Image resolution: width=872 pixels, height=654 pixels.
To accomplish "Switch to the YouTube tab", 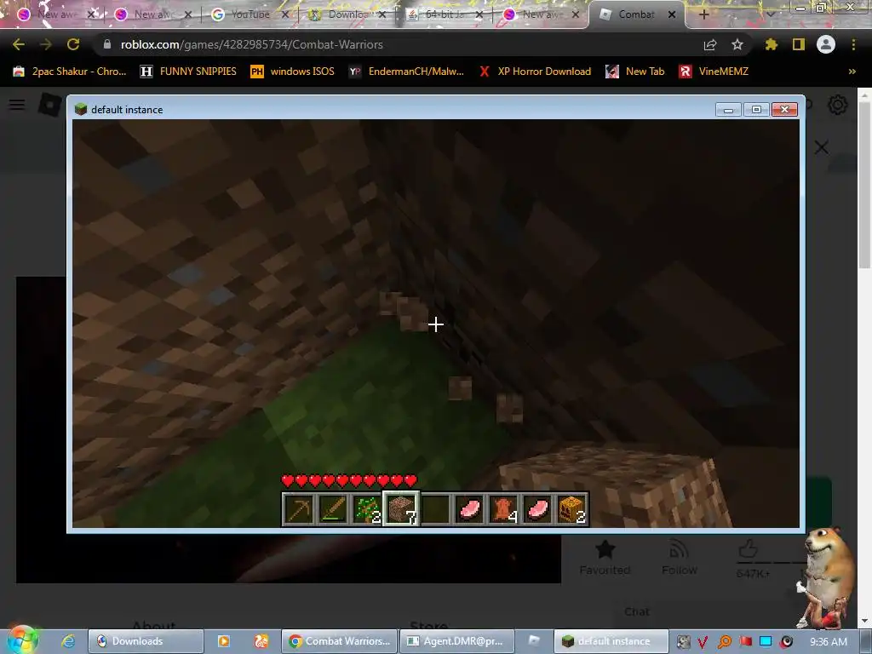I will 250,14.
